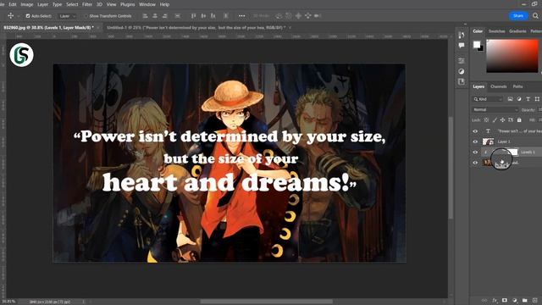Filter layers by type layers icon
This screenshot has width=542, height=305.
pyautogui.click(x=528, y=99)
